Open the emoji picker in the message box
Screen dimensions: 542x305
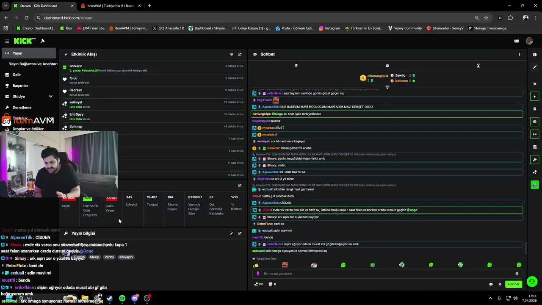click(x=517, y=274)
